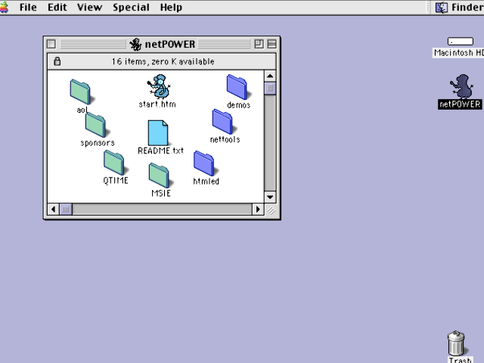Open the View menu

point(89,7)
